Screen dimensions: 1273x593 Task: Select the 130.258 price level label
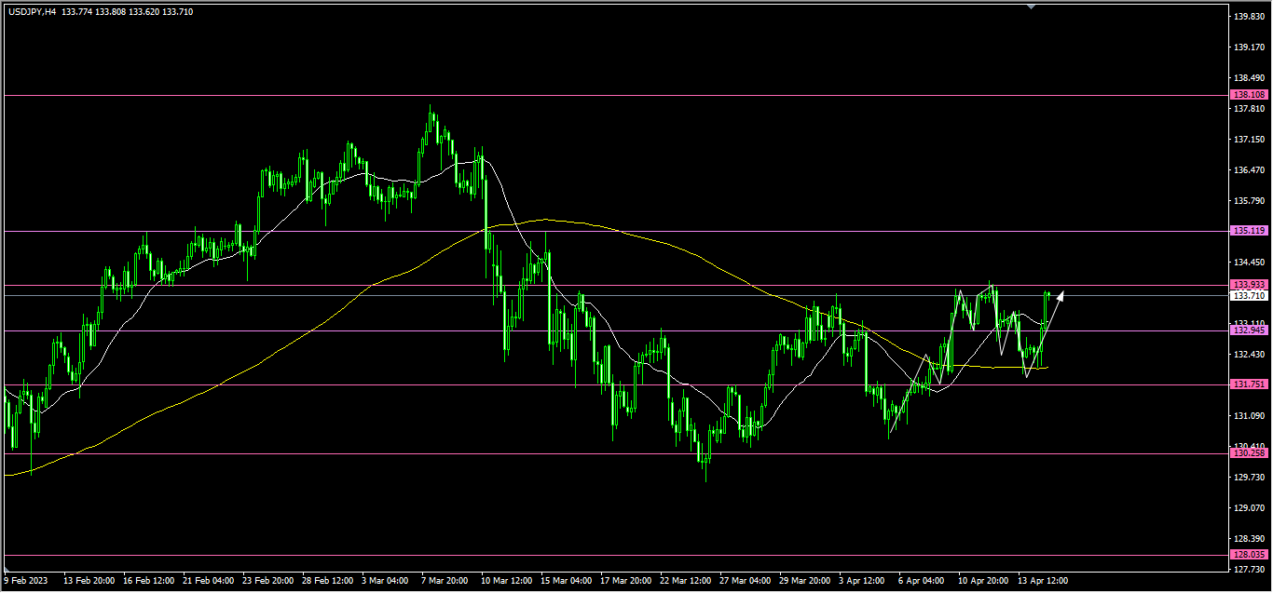1249,453
